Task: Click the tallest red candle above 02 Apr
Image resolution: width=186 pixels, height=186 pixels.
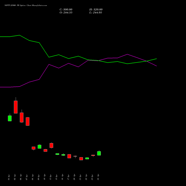Action: click(x=16, y=107)
